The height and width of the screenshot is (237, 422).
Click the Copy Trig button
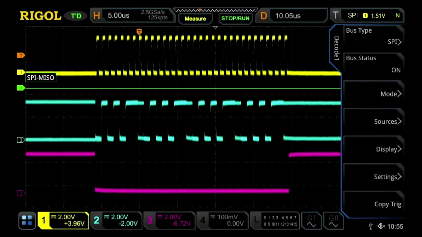(374, 204)
